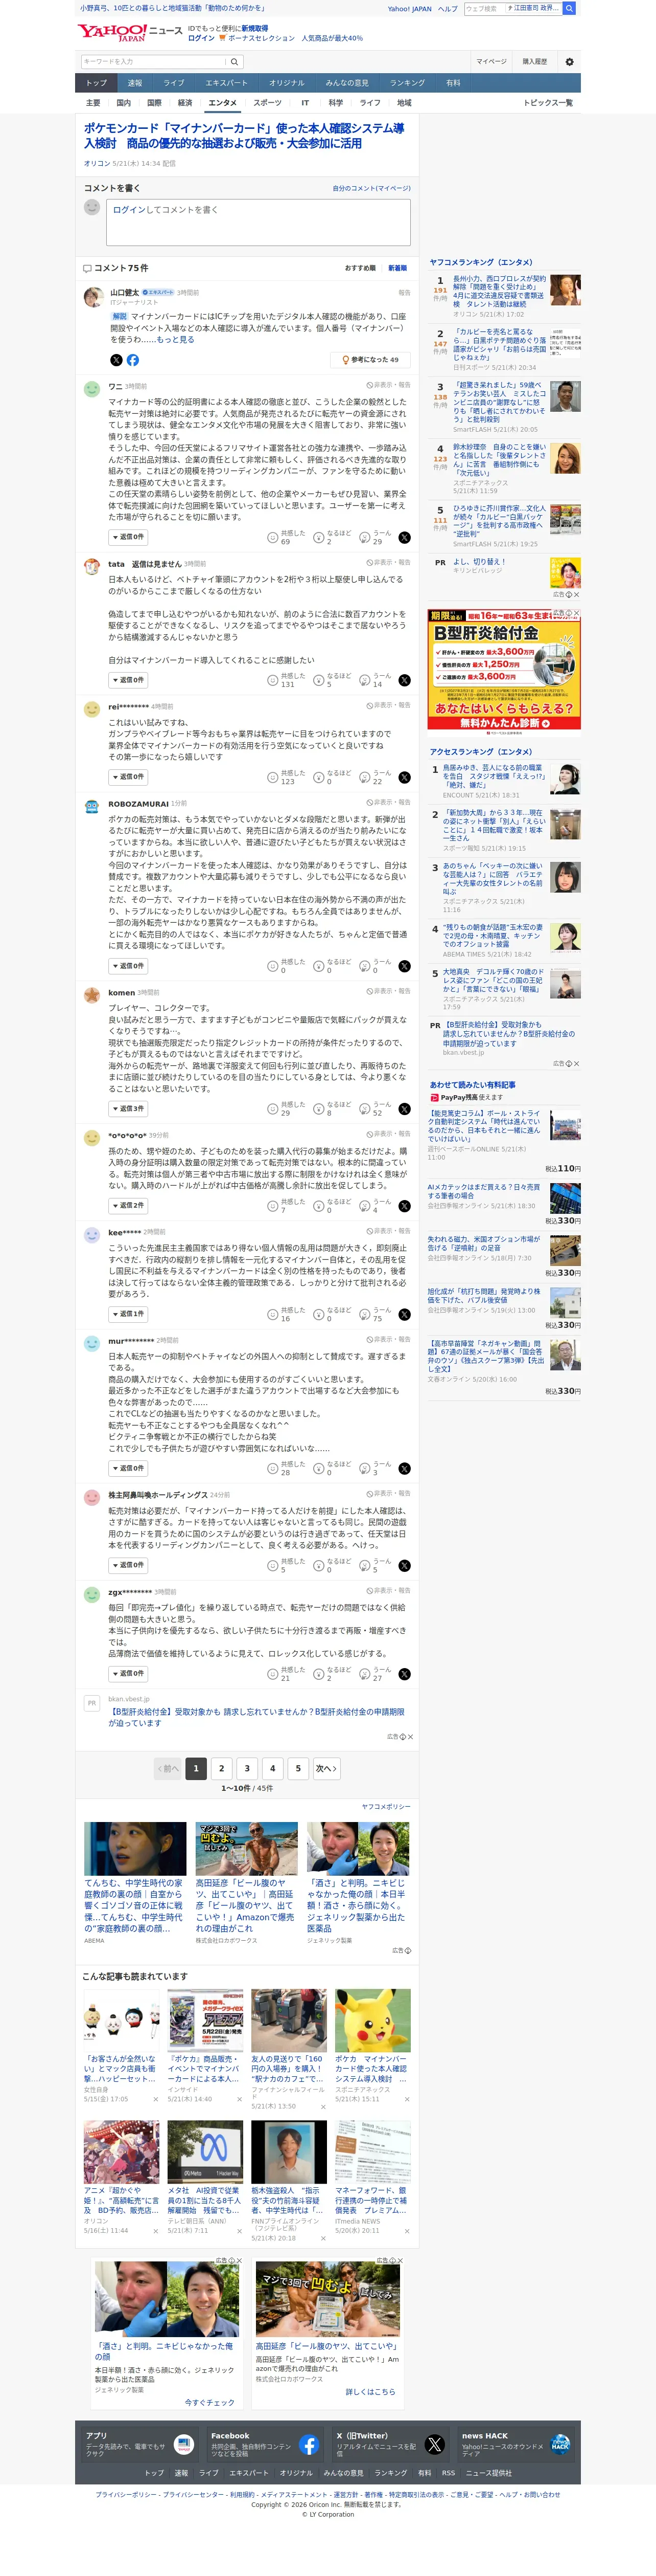Expand 返信0件 under mur's comment

click(x=128, y=1468)
